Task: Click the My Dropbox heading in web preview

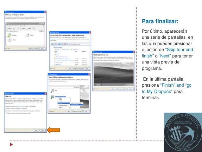Action: 58,47
